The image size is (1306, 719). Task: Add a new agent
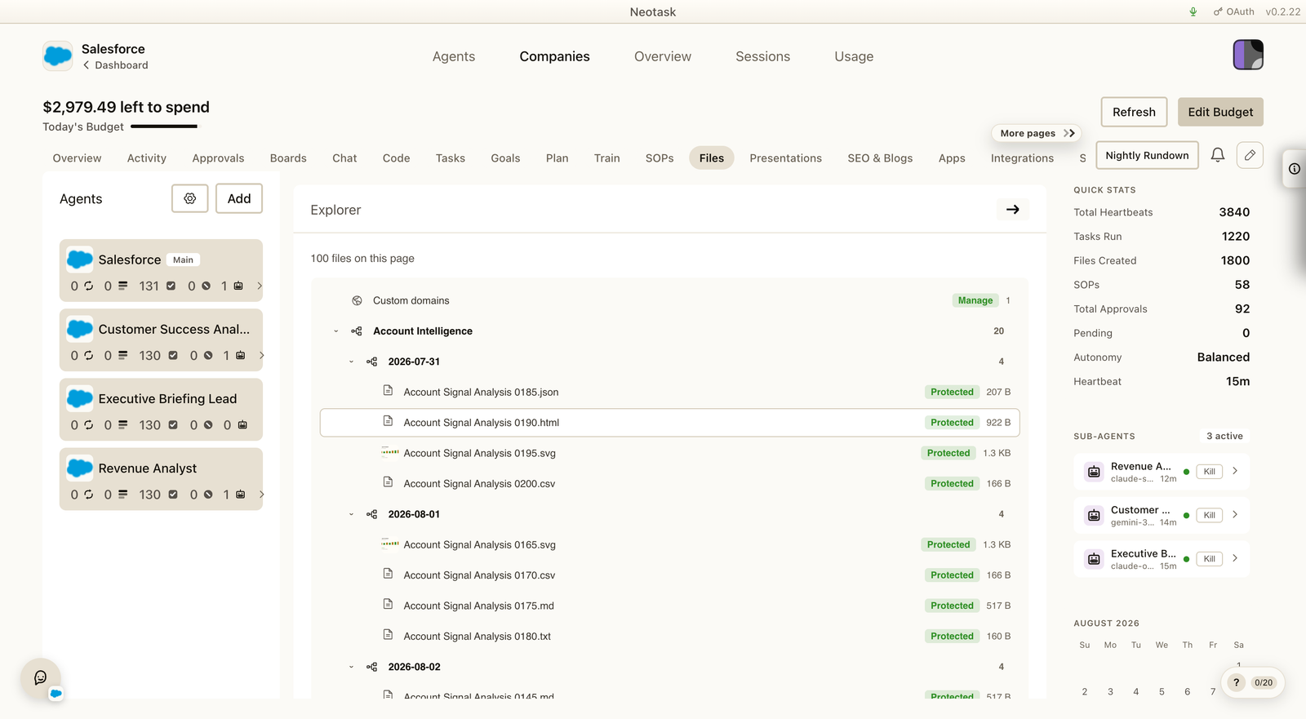tap(239, 198)
